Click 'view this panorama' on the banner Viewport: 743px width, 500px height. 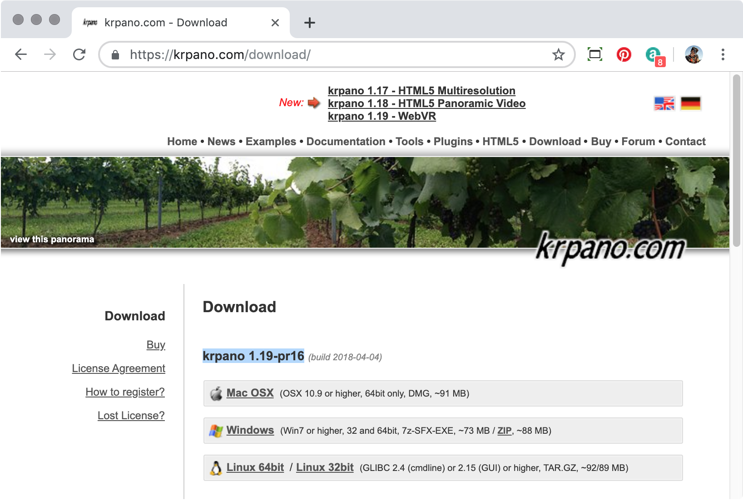pos(52,239)
